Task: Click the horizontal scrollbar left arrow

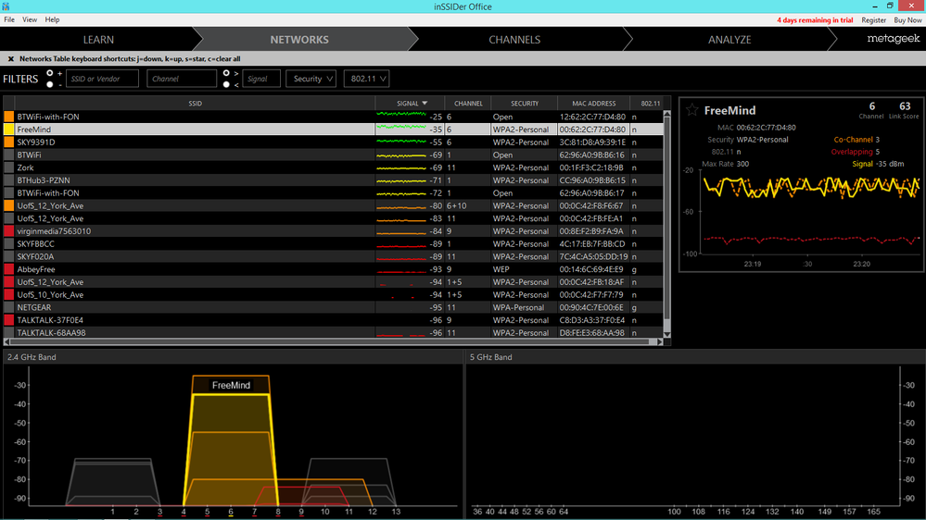Action: [6, 342]
